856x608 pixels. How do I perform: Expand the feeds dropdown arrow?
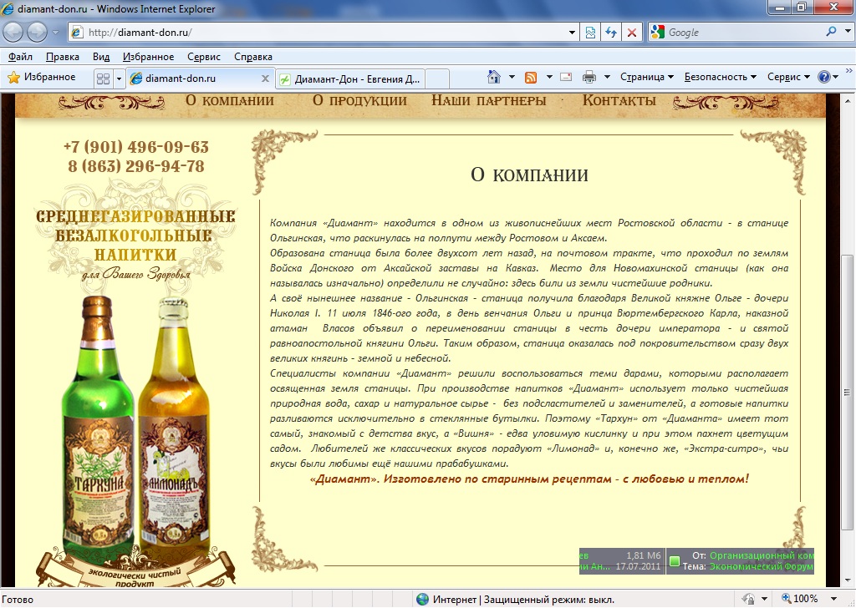pyautogui.click(x=549, y=77)
